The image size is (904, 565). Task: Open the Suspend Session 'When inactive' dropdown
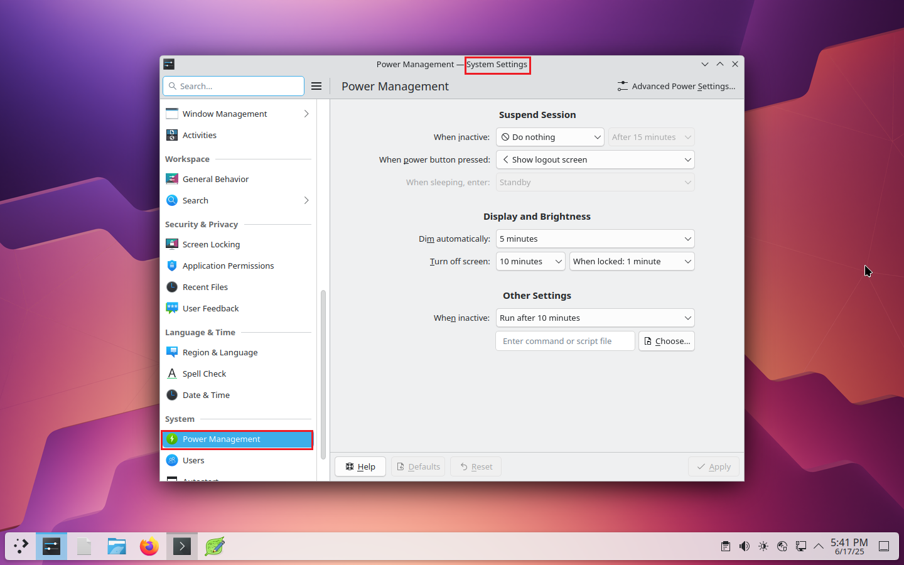pyautogui.click(x=550, y=137)
